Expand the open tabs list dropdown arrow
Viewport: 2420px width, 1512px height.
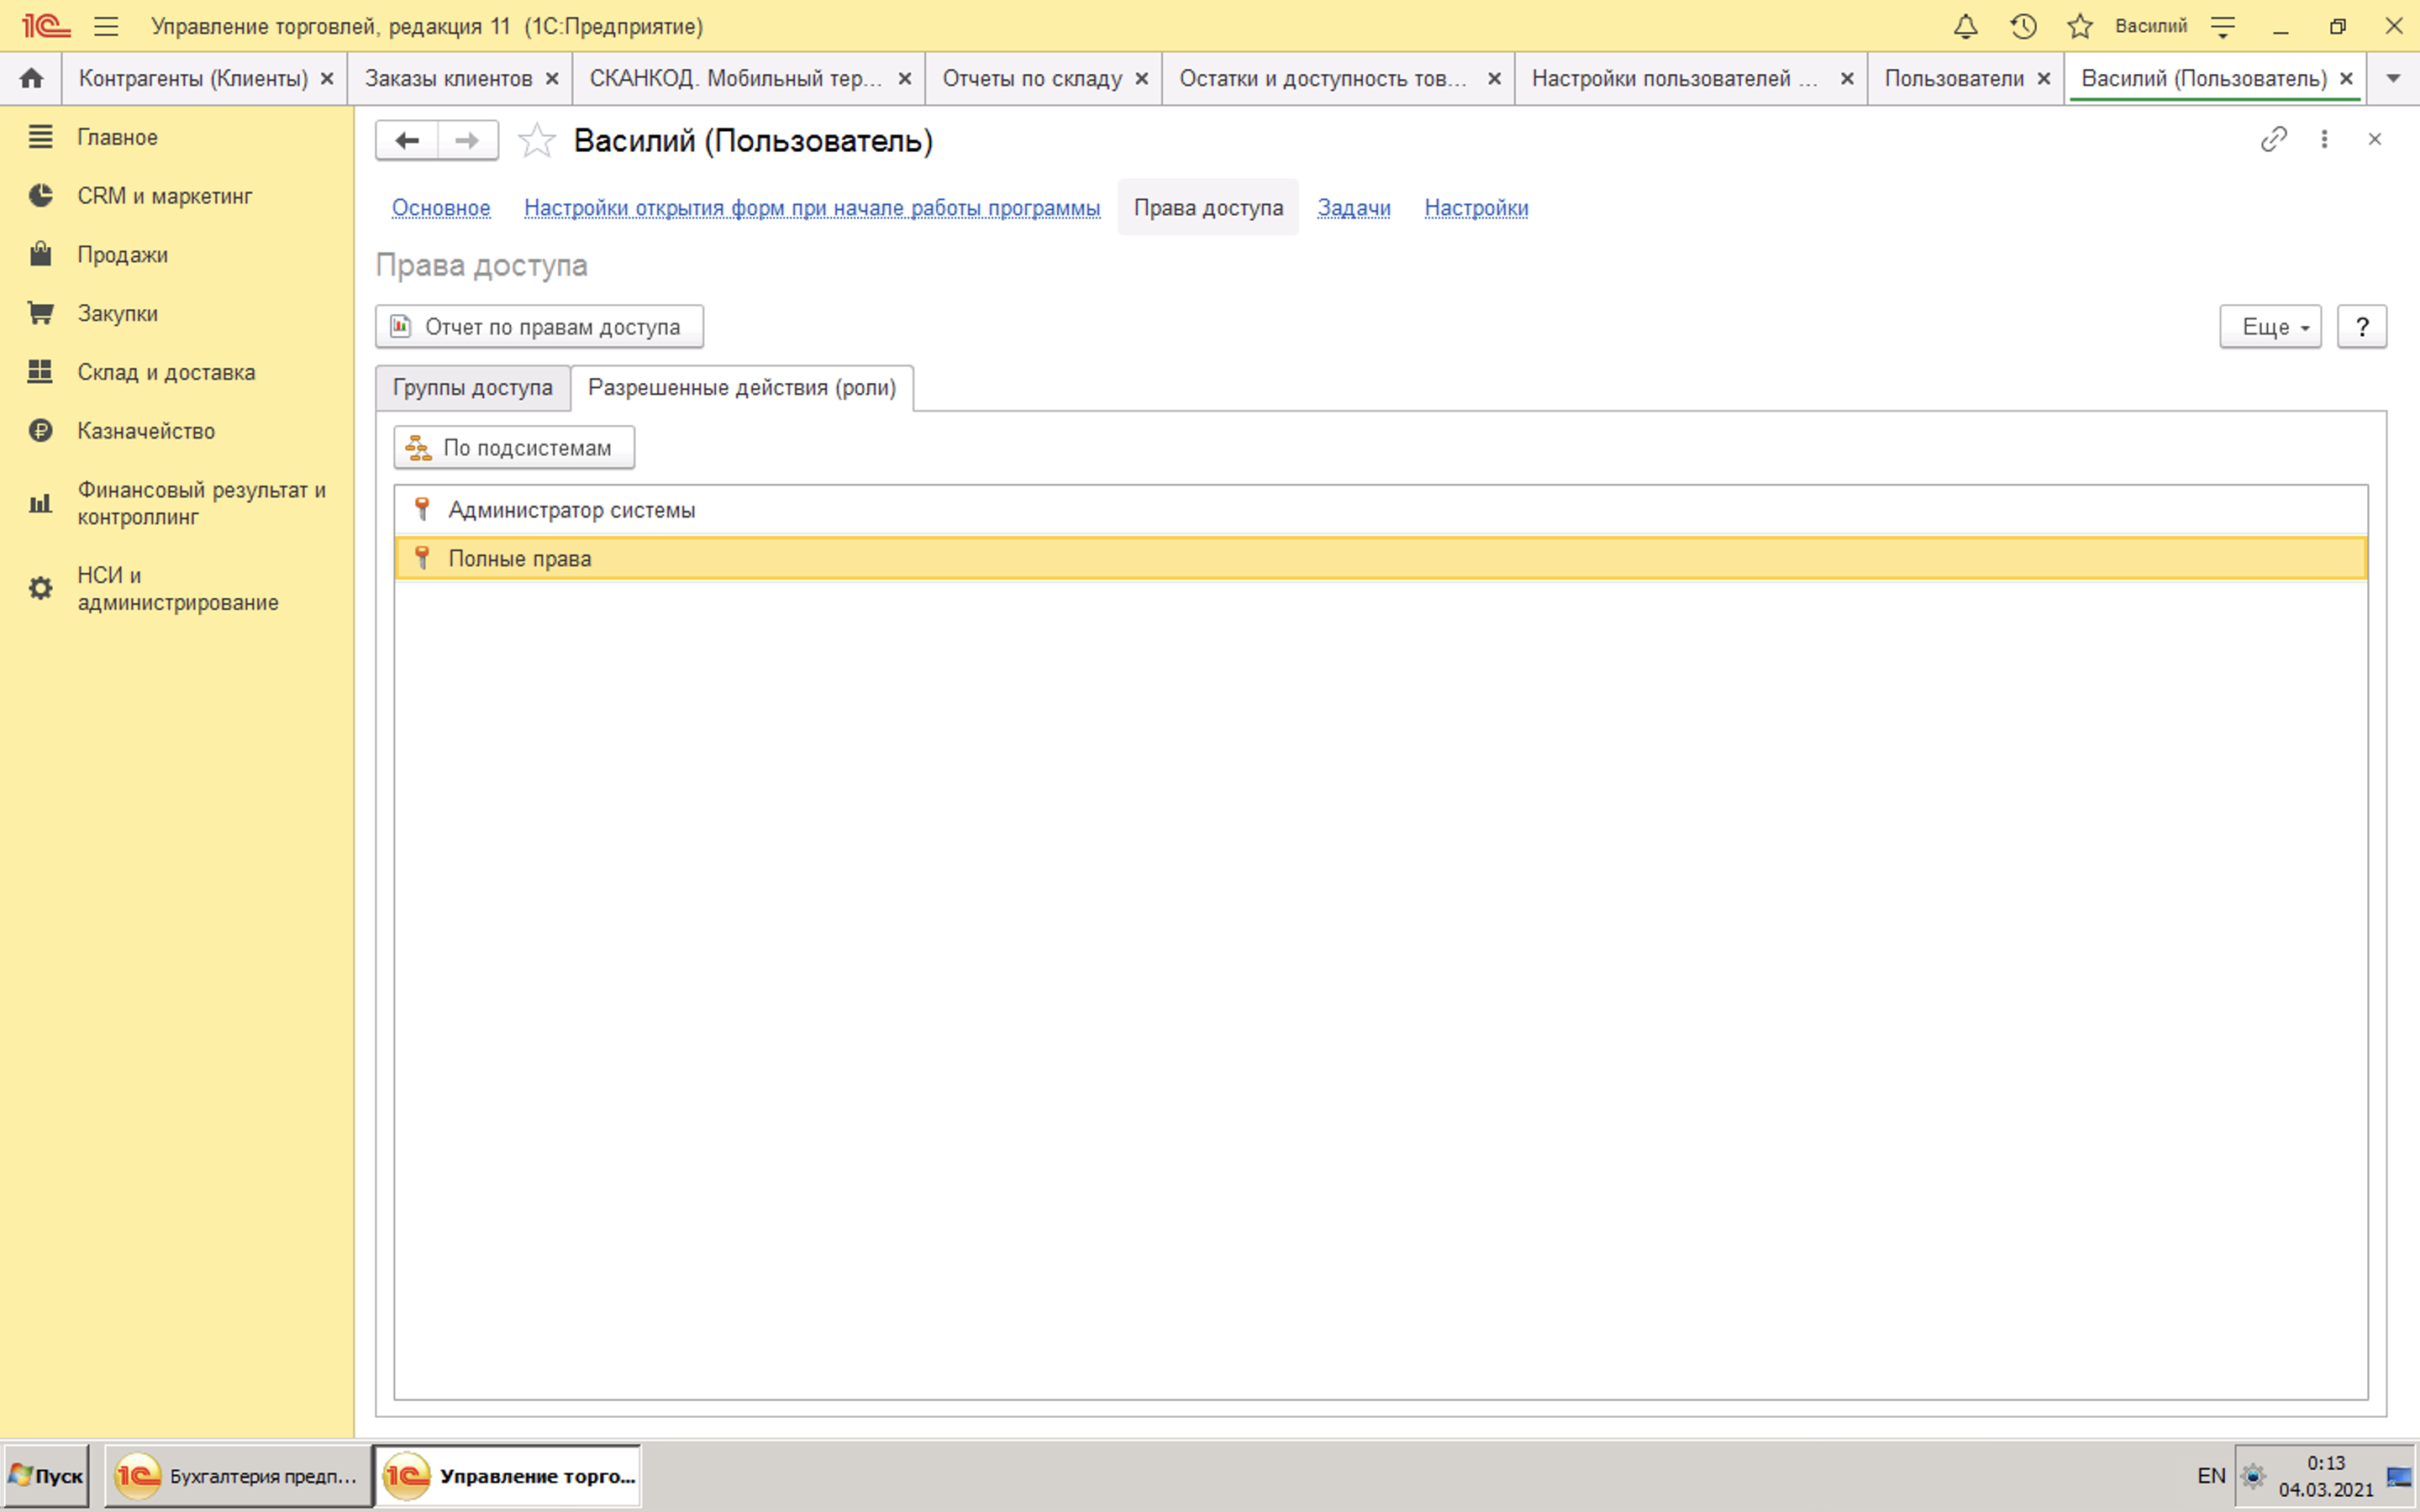(2393, 78)
